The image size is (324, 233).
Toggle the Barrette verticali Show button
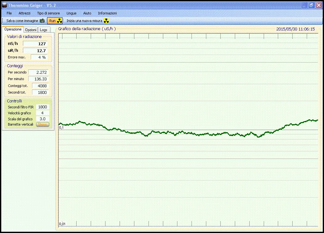click(42, 125)
